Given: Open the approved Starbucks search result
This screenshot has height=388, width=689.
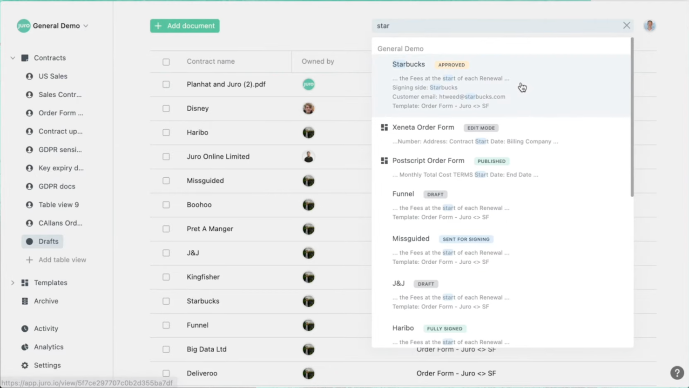Looking at the screenshot, I should (408, 64).
